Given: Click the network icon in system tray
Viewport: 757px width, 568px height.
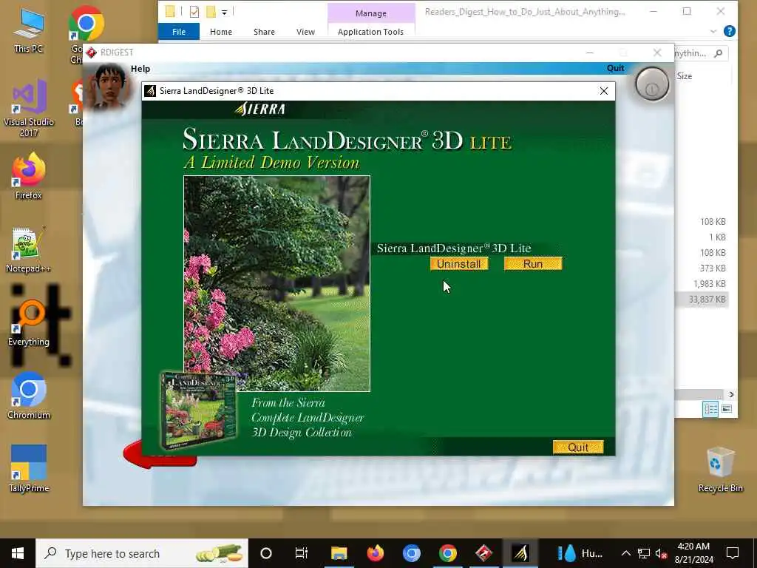Looking at the screenshot, I should (644, 553).
